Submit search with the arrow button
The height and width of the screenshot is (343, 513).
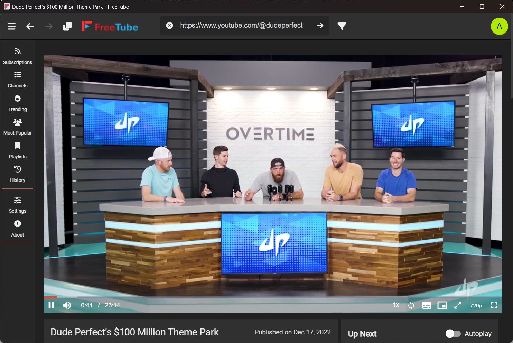[320, 25]
